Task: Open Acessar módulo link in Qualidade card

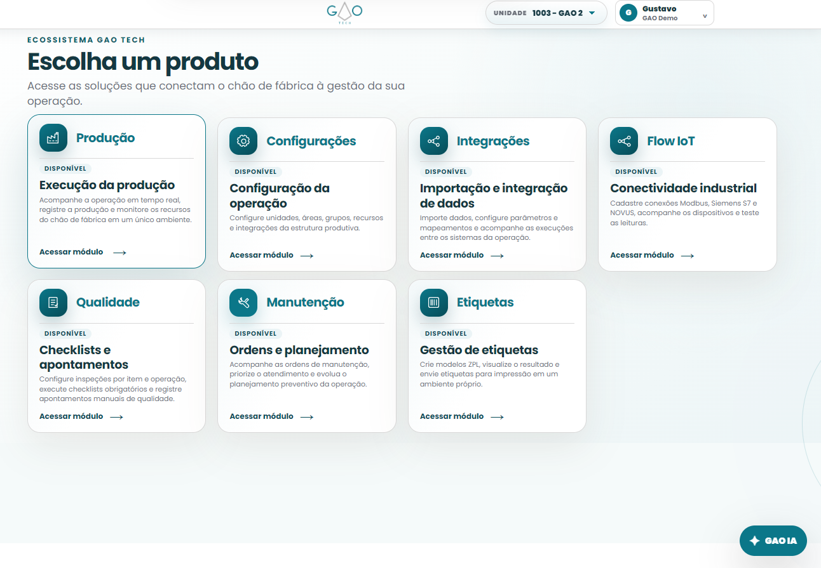Action: tap(81, 416)
